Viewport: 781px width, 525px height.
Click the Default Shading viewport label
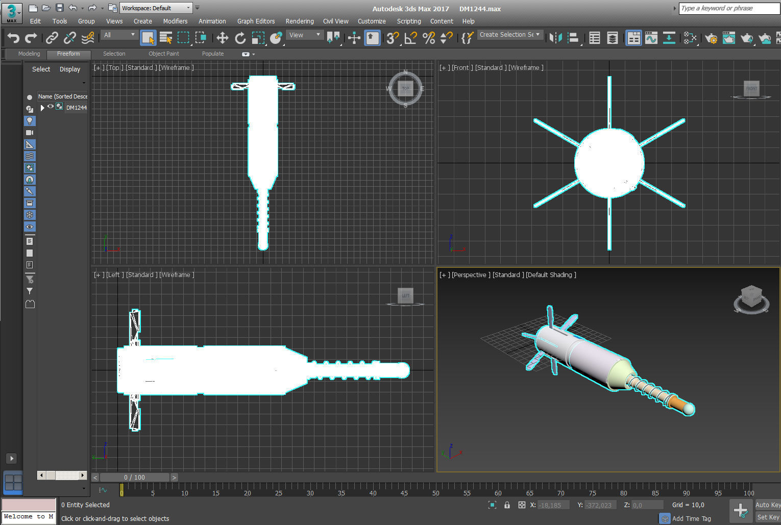pos(551,274)
